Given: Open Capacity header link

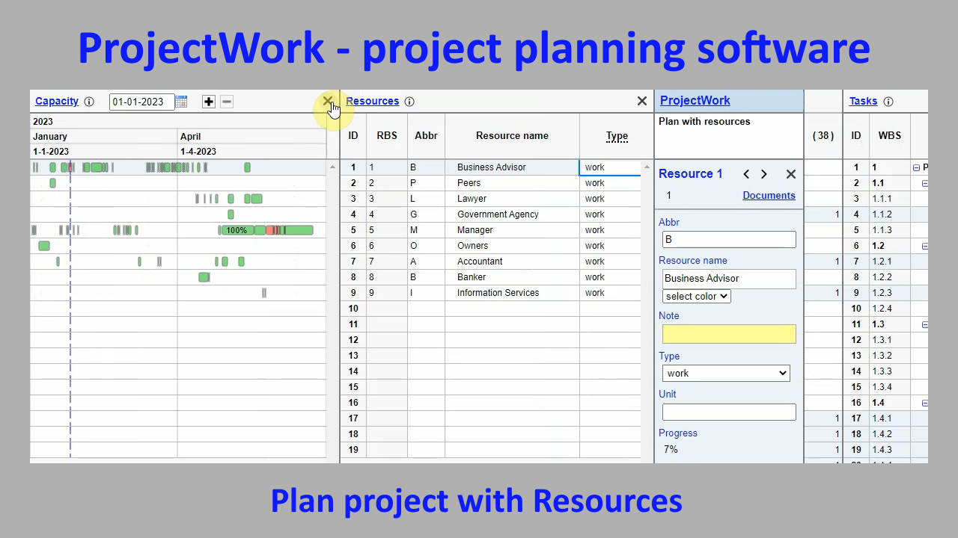Looking at the screenshot, I should tap(57, 101).
